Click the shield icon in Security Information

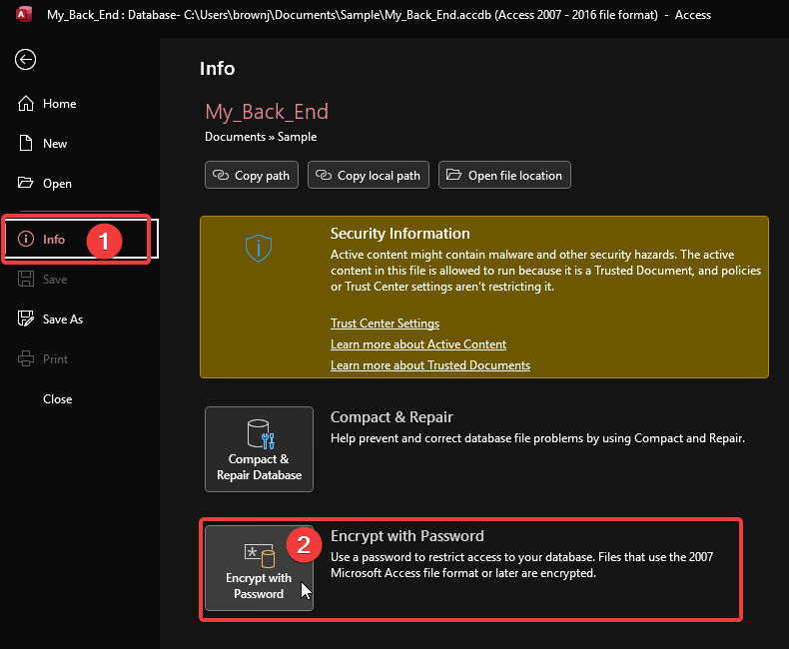click(x=258, y=249)
